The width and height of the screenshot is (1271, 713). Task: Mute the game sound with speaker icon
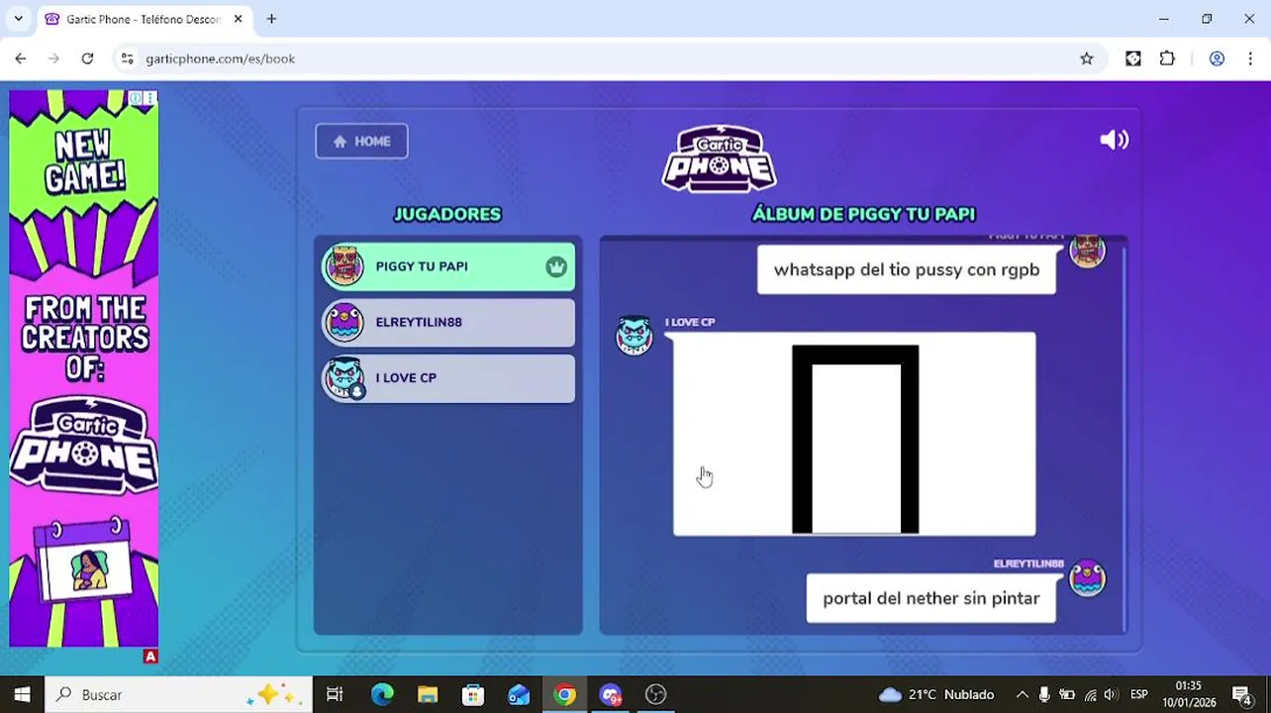pos(1114,140)
